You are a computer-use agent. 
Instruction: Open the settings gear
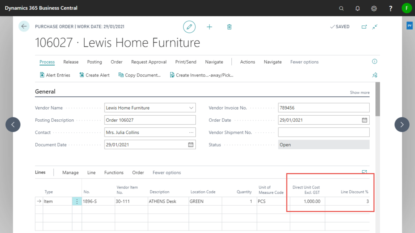pyautogui.click(x=374, y=8)
